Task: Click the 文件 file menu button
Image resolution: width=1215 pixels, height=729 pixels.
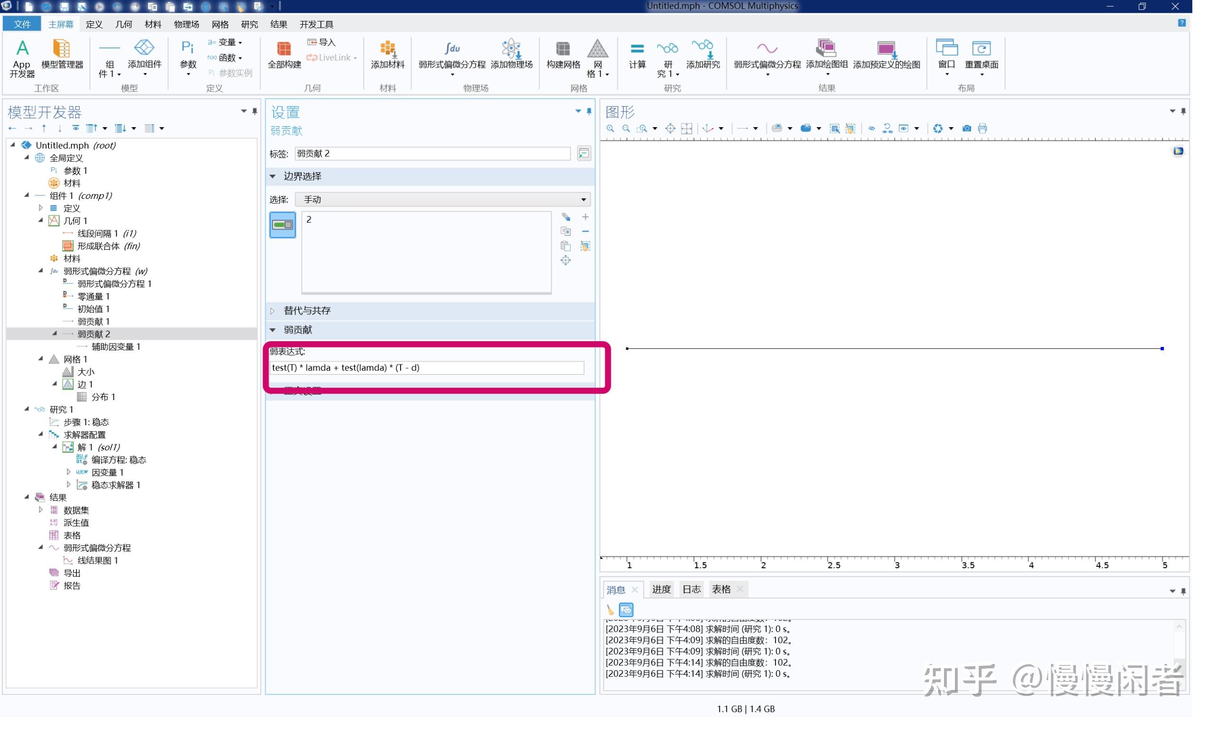Action: coord(22,24)
